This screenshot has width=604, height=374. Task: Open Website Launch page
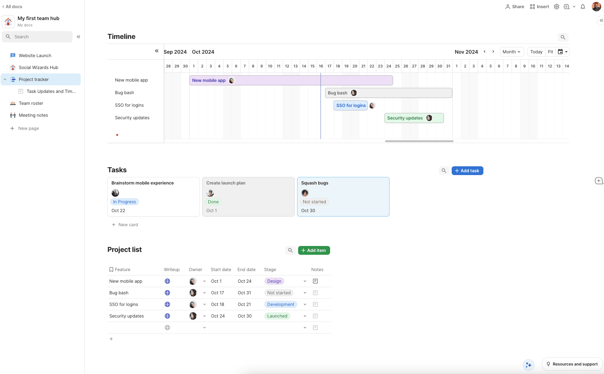click(x=41, y=56)
